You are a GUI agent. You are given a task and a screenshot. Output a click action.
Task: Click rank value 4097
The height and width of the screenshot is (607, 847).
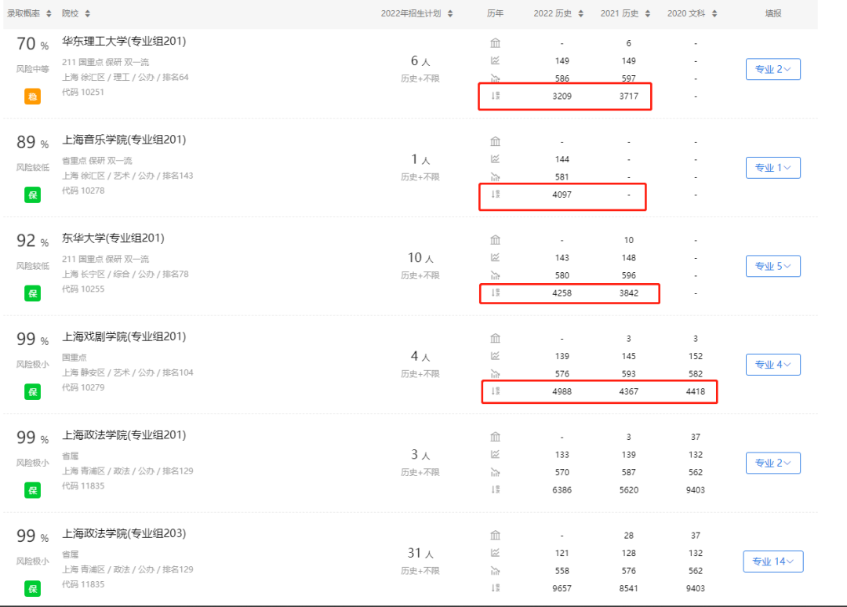click(x=562, y=194)
